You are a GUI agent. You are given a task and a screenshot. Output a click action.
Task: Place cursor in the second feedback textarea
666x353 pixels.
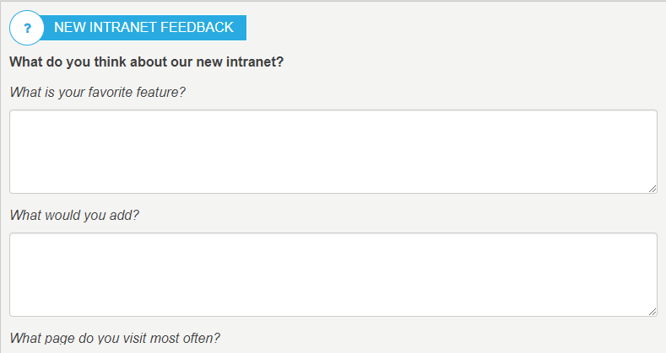coord(333,275)
